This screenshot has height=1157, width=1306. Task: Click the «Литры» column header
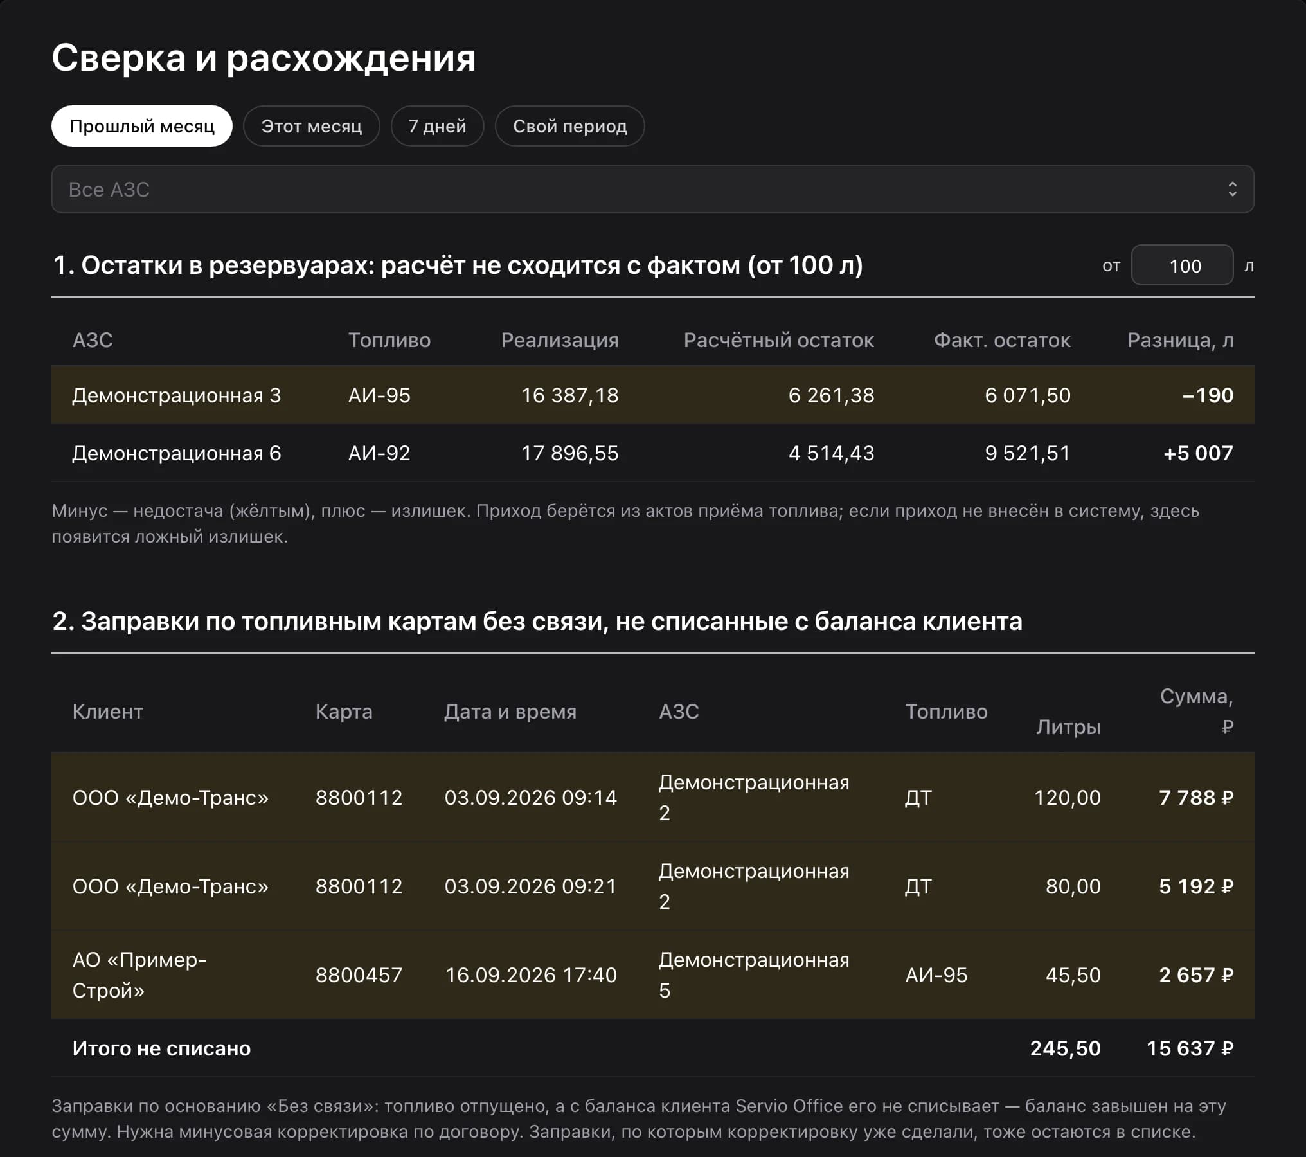pyautogui.click(x=1068, y=727)
